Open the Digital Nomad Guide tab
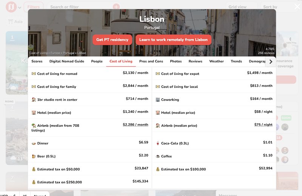The height and width of the screenshot is (196, 302). tap(67, 61)
